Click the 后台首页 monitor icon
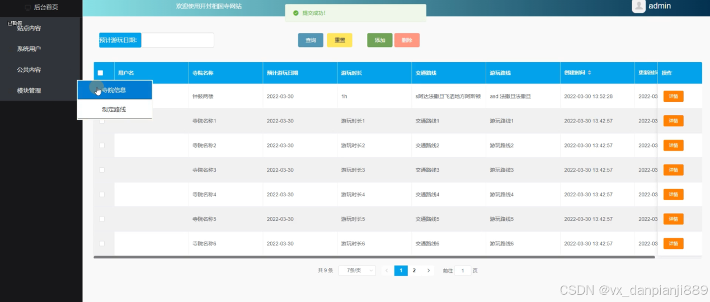 pos(28,7)
